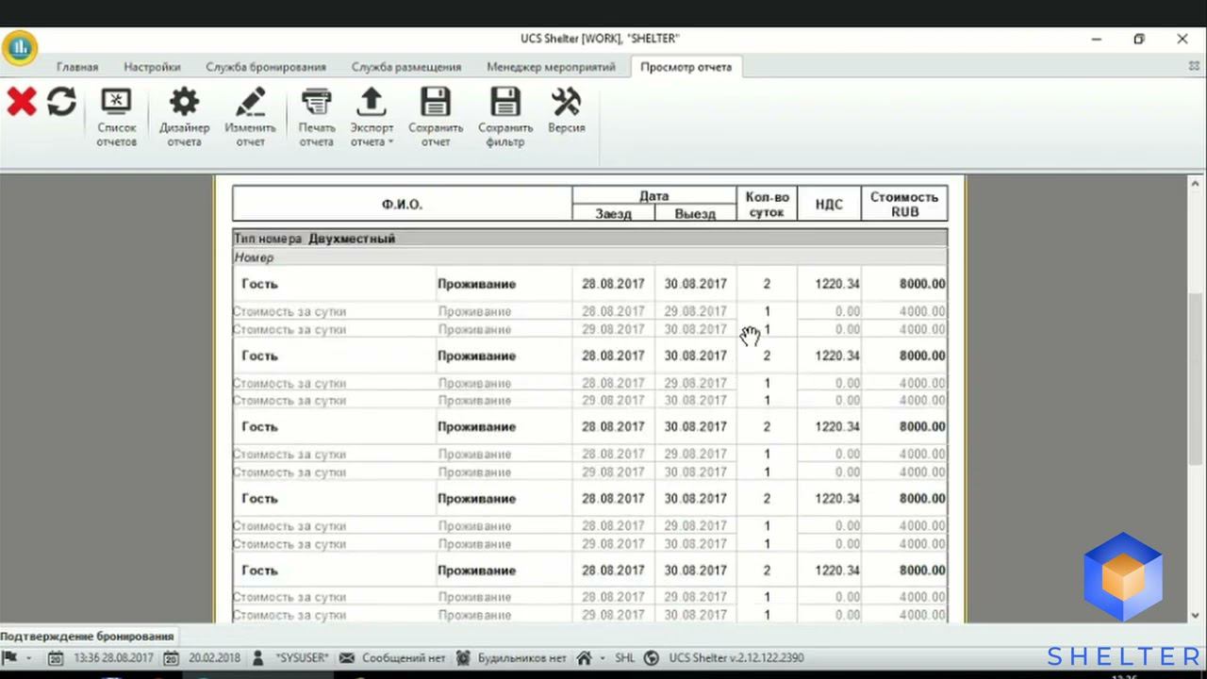Click the flag icon in status bar
Image resolution: width=1207 pixels, height=679 pixels.
tap(10, 657)
